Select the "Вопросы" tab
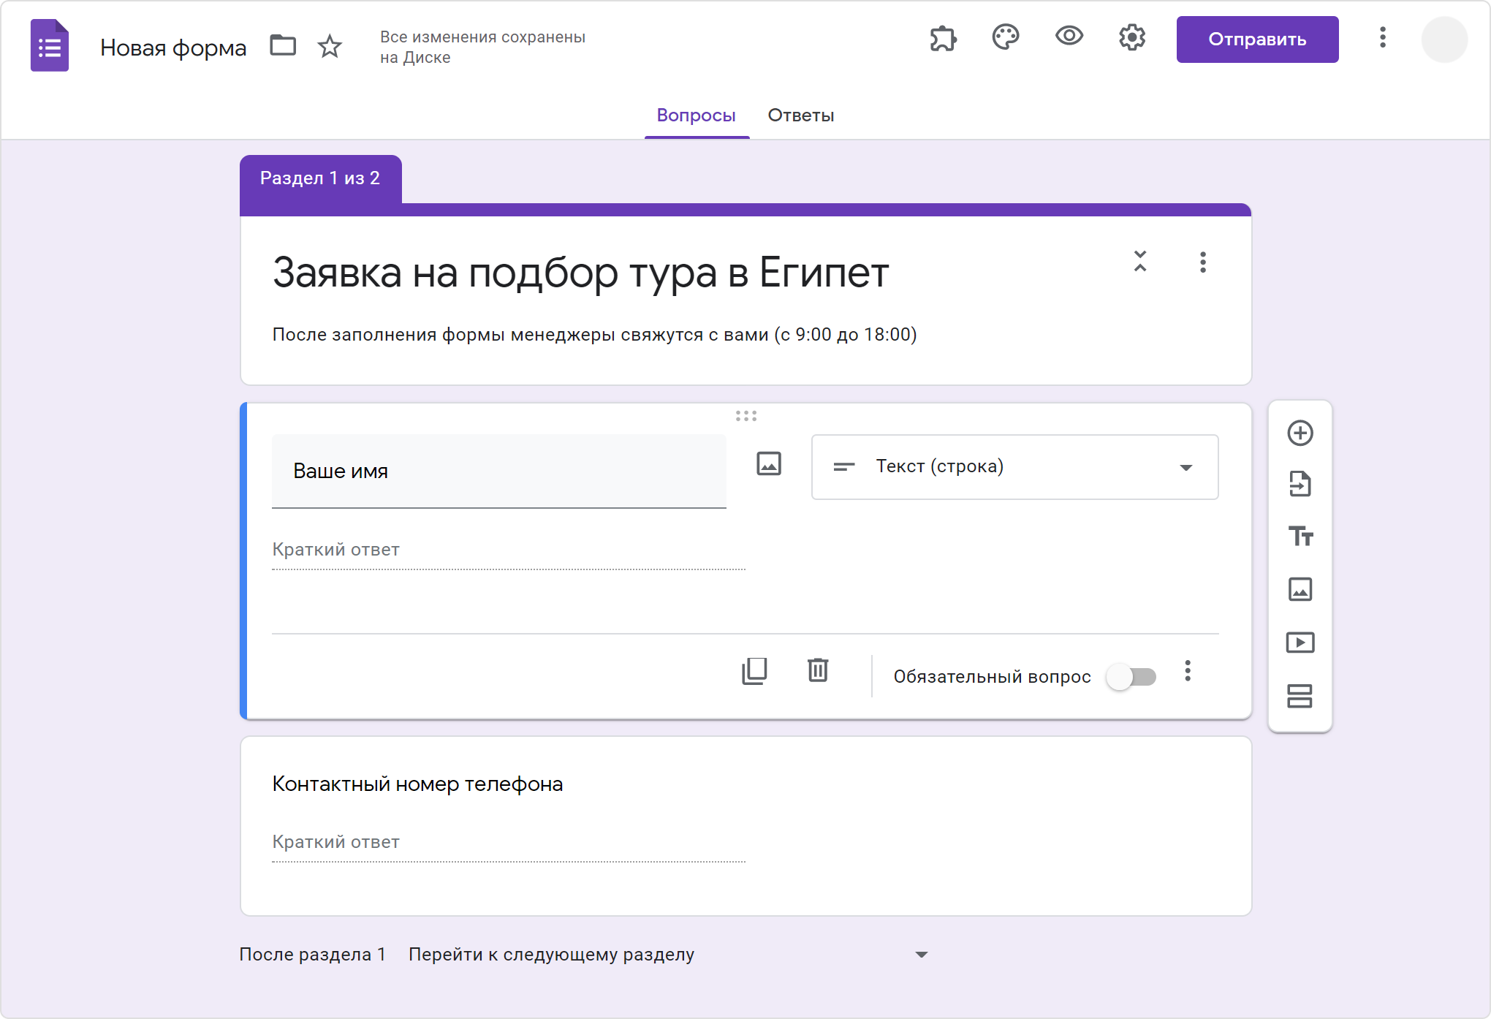 [696, 115]
